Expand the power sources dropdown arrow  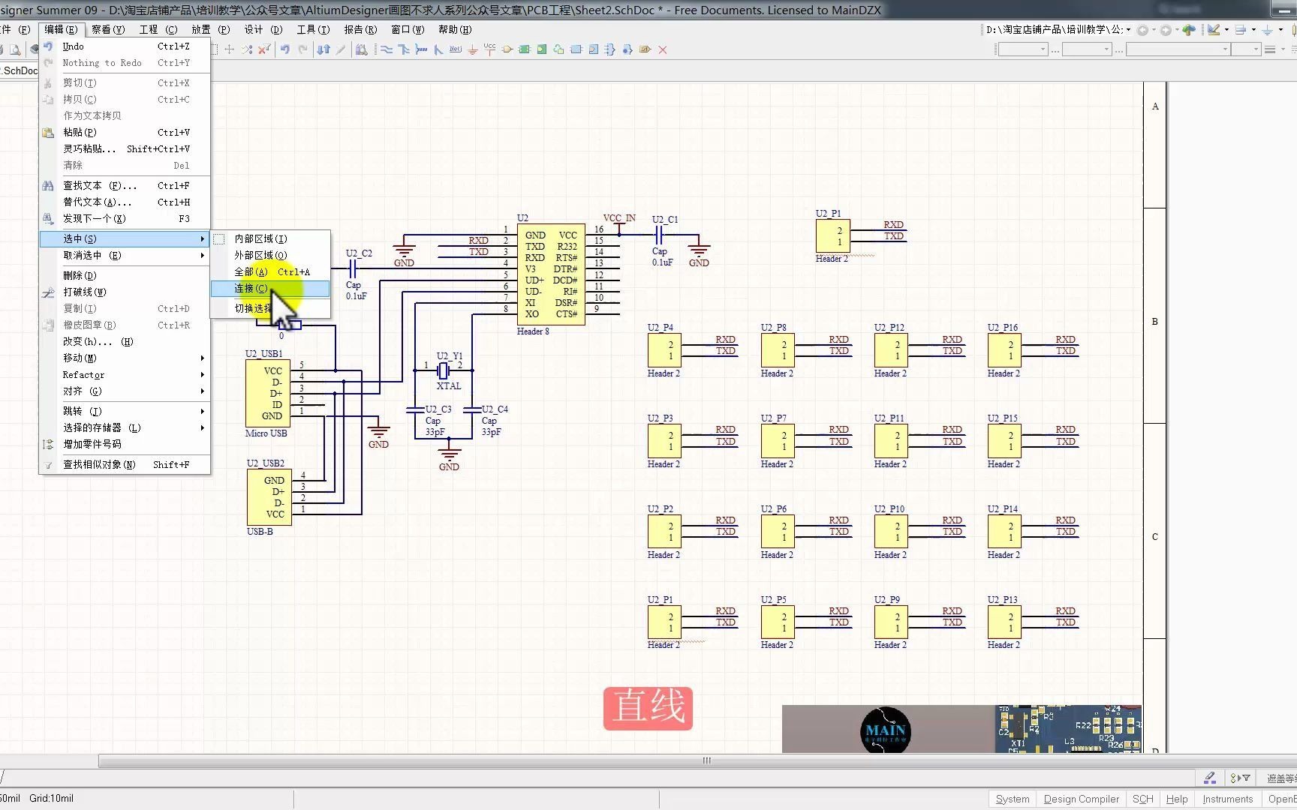point(1280,30)
